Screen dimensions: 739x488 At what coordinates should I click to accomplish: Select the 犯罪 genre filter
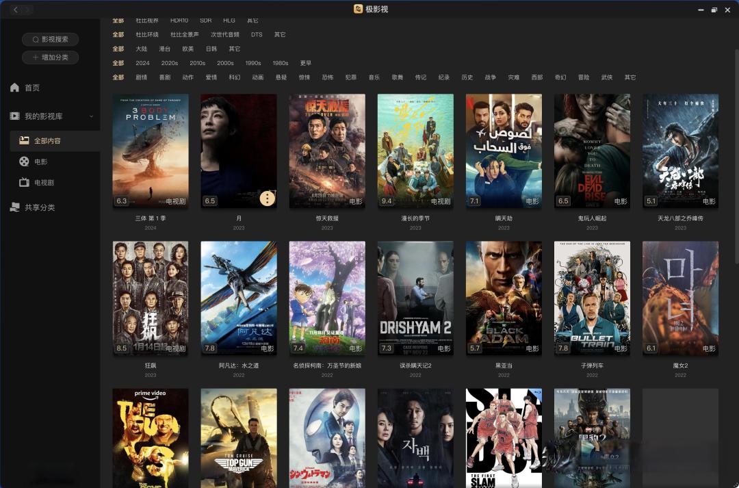351,77
